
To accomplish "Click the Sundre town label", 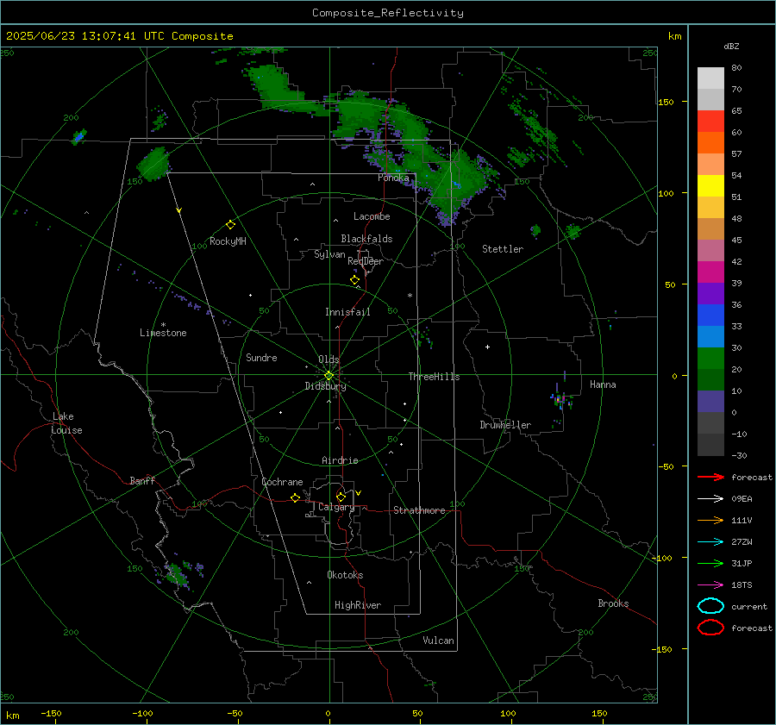I will coord(261,357).
